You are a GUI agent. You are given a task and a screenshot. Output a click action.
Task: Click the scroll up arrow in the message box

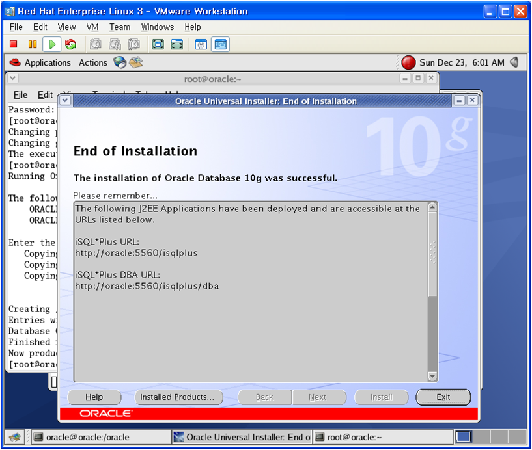click(432, 207)
